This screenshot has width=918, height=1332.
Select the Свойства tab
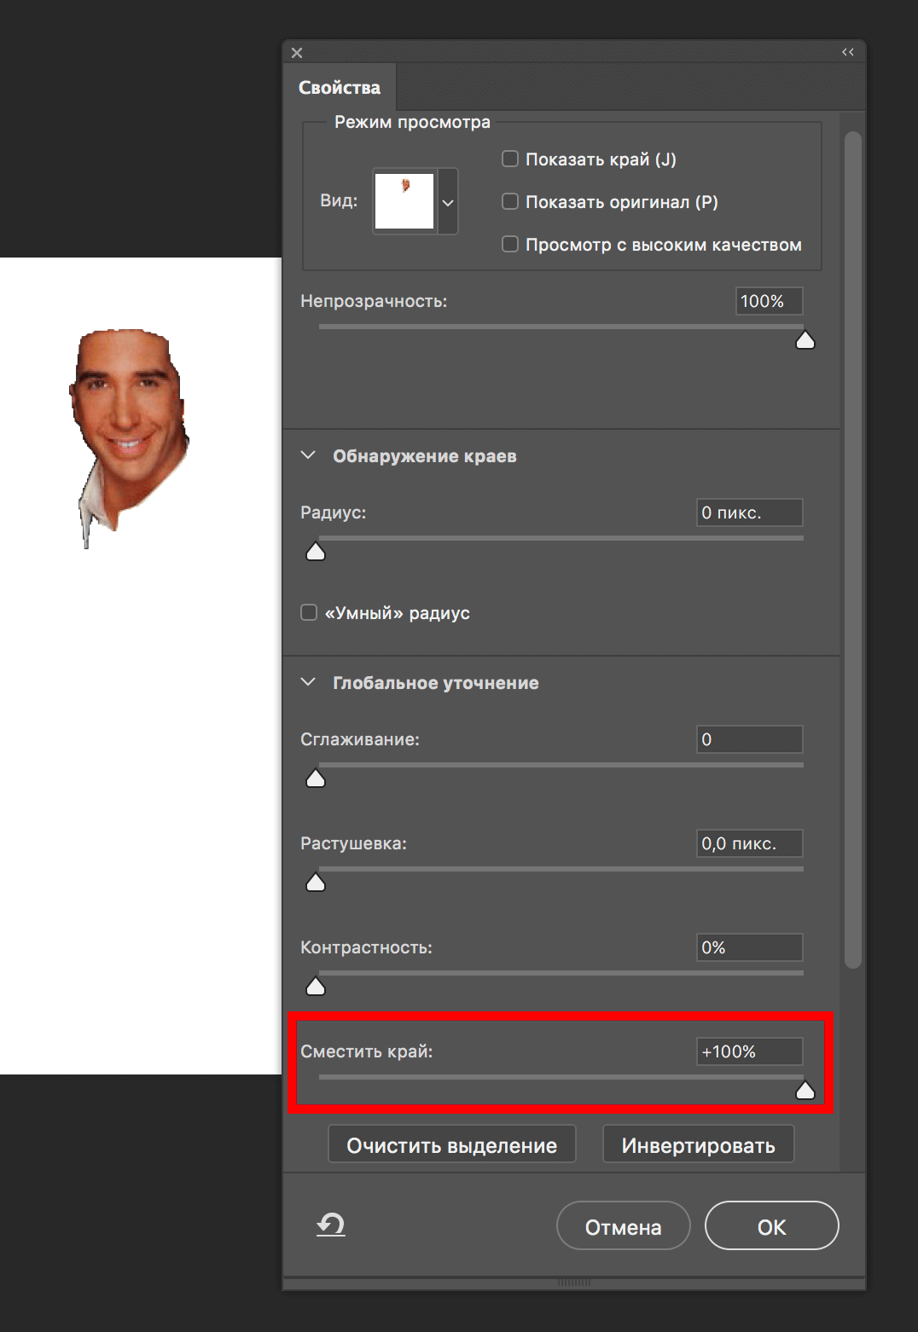pos(340,86)
